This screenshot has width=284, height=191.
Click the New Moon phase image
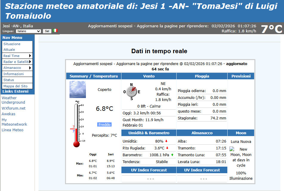pyautogui.click(x=232, y=149)
